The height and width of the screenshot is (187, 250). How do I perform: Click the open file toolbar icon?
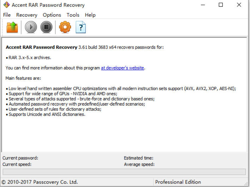click(x=12, y=27)
